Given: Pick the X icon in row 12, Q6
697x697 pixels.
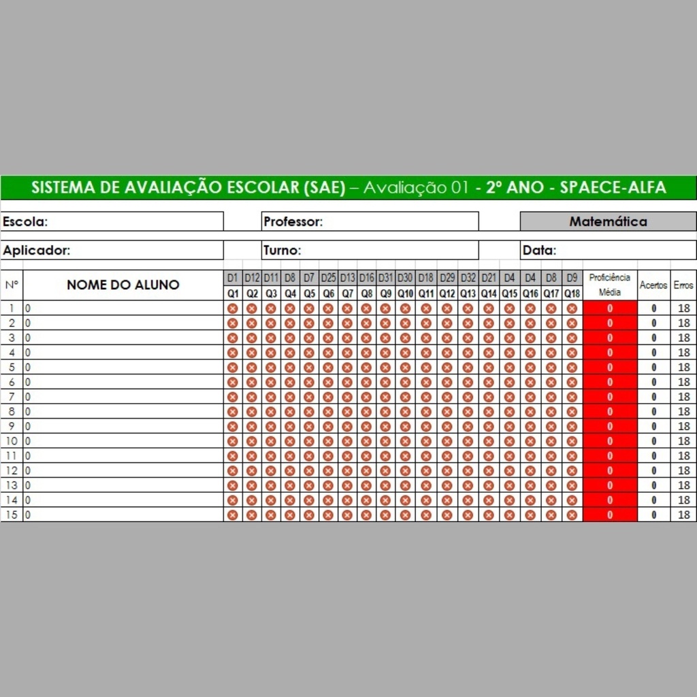Looking at the screenshot, I should (328, 470).
